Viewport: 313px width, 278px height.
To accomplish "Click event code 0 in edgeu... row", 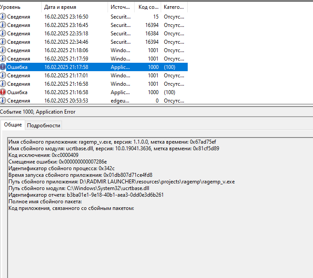I will [157, 101].
